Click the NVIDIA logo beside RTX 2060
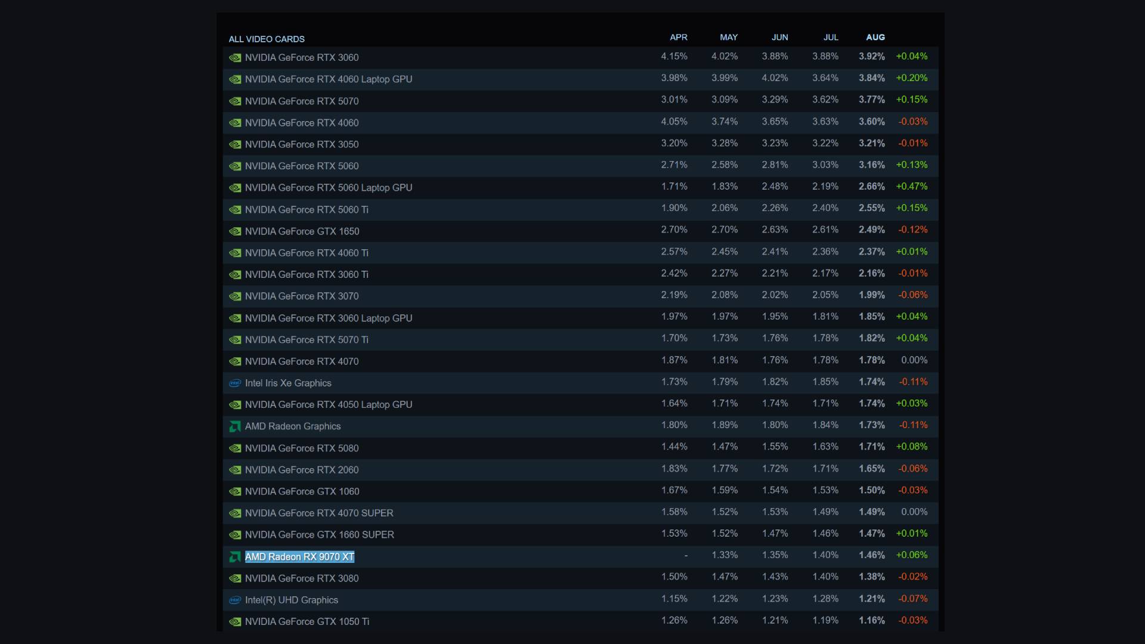1145x644 pixels. click(235, 470)
